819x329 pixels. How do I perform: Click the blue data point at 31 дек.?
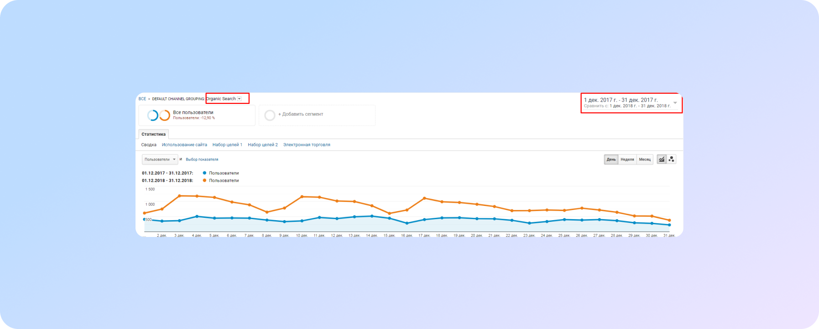click(669, 225)
